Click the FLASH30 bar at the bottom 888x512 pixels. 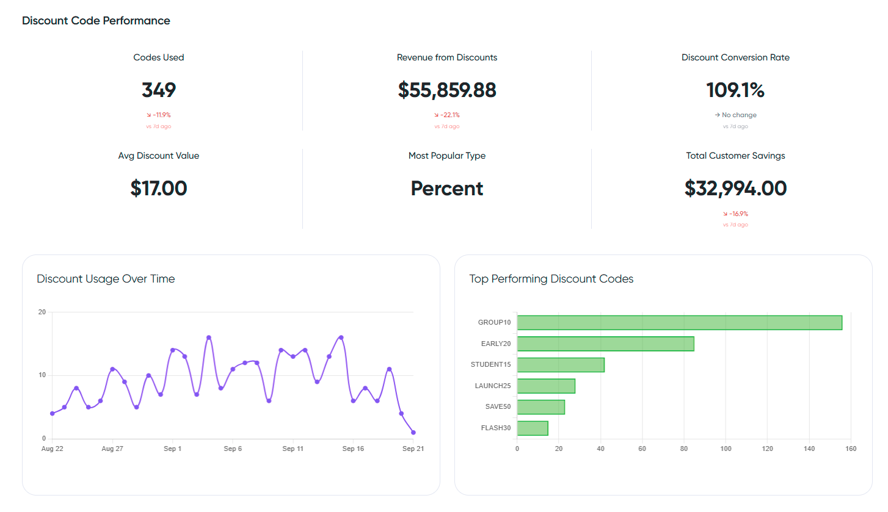pos(531,428)
